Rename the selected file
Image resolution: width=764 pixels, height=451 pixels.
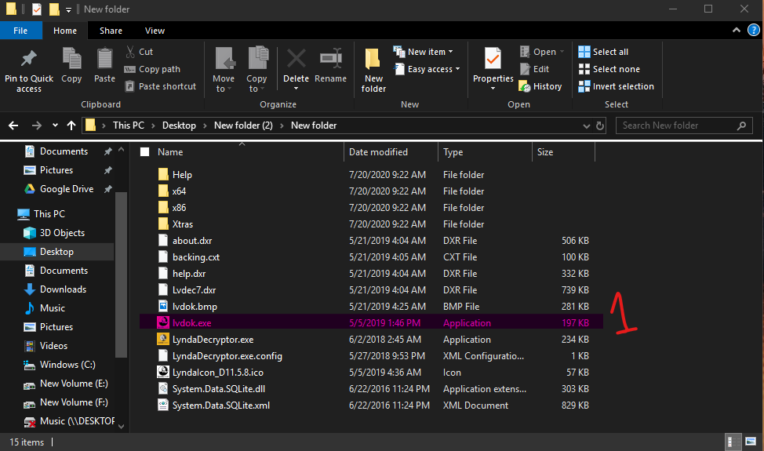pos(330,66)
